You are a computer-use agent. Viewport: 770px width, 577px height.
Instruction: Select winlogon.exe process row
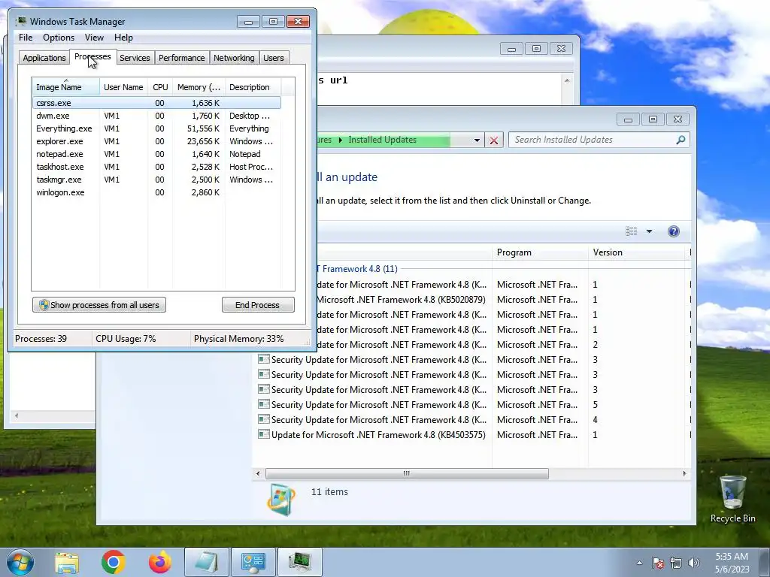156,192
